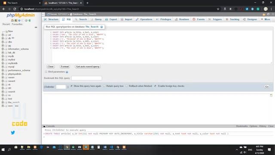Toggle Enable foreign key checks
The height and width of the screenshot is (155, 275).
pos(156,86)
